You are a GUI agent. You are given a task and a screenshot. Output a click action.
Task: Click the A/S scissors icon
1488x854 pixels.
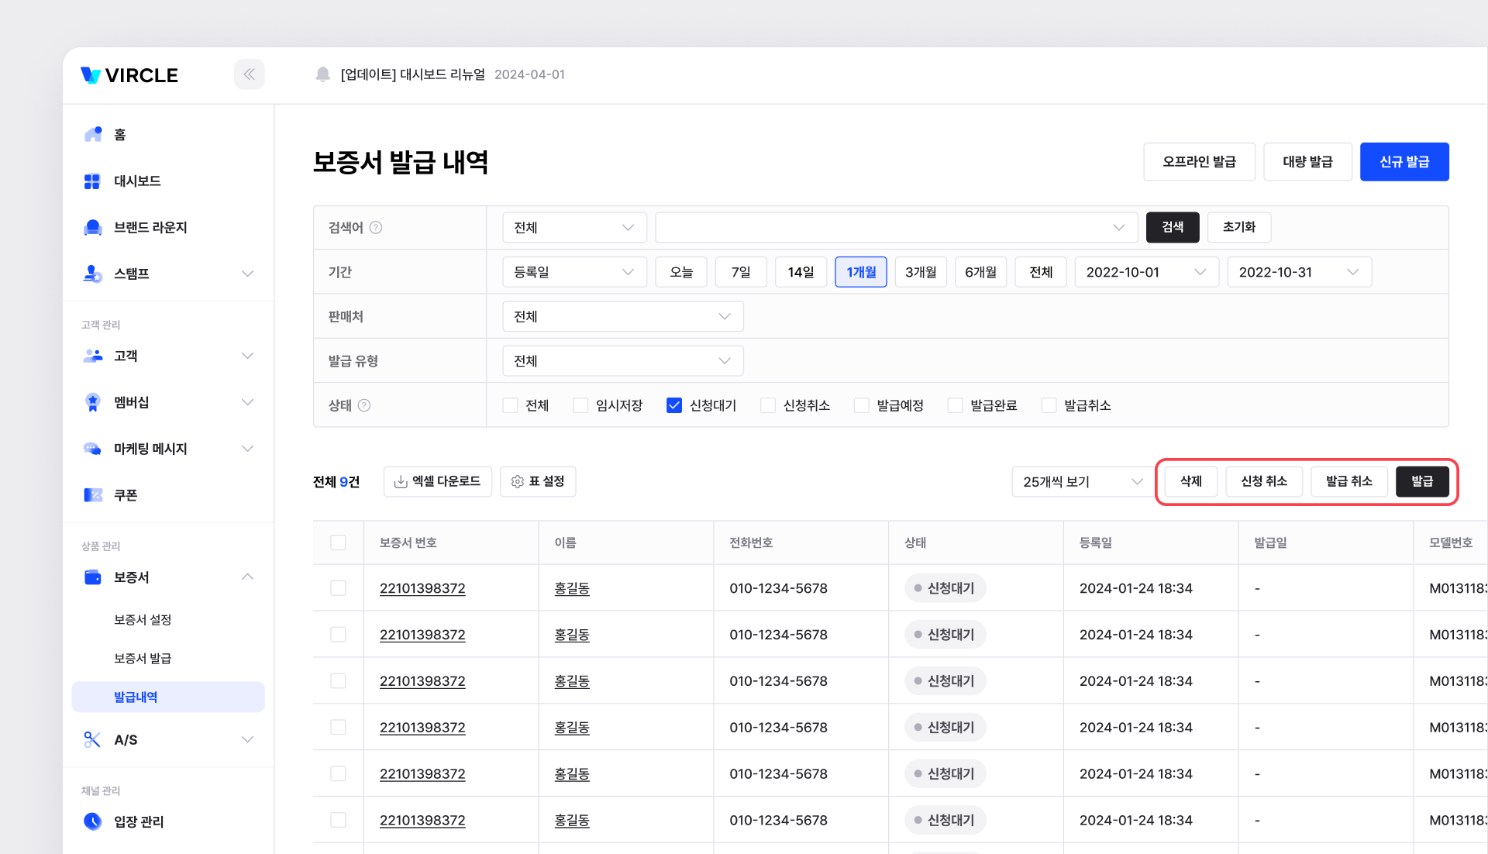pyautogui.click(x=92, y=739)
